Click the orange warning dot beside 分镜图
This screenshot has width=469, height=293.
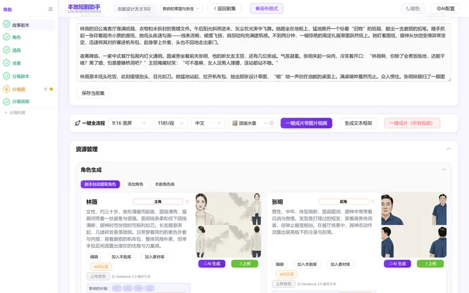click(51, 89)
